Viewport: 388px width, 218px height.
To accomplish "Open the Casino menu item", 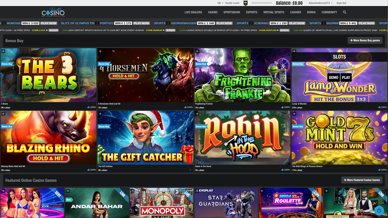I will (x=212, y=12).
